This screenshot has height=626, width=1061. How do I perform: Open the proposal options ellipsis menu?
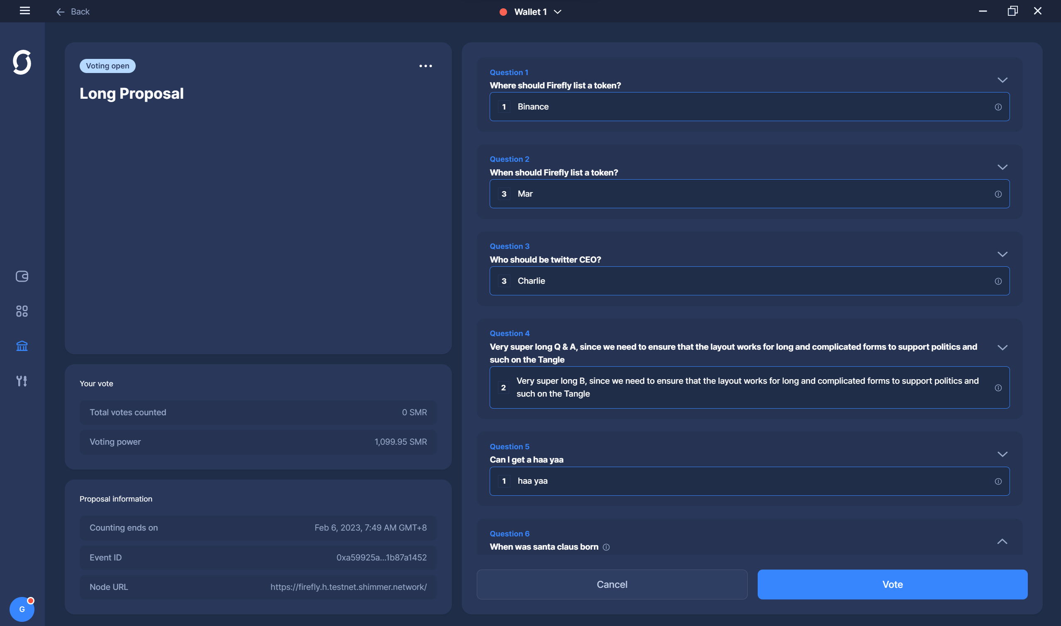(x=426, y=66)
